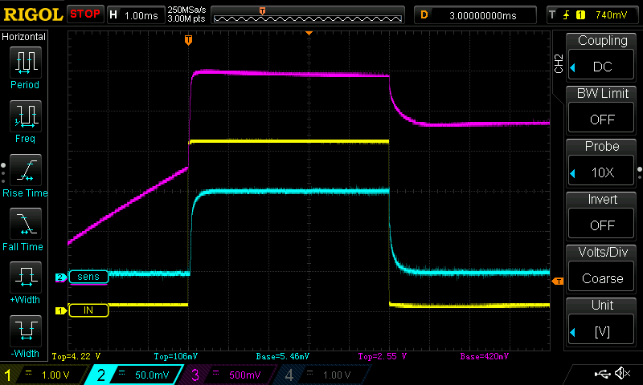Click the trigger source channel 1 indicator
The width and height of the screenshot is (643, 385).
tap(580, 15)
